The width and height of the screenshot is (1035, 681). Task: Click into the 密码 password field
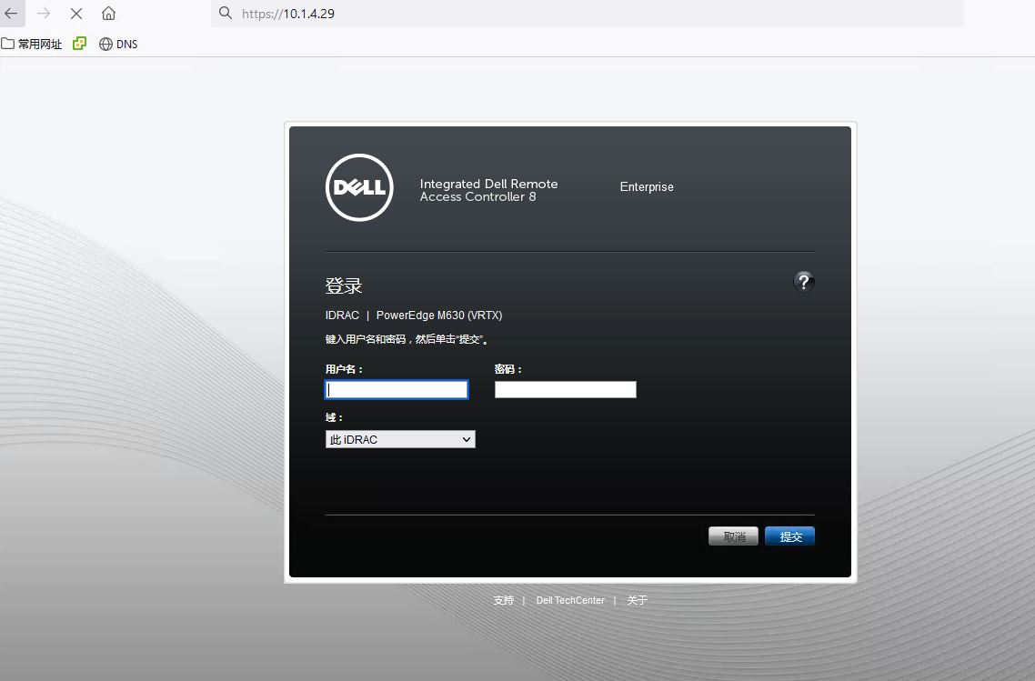pos(565,390)
